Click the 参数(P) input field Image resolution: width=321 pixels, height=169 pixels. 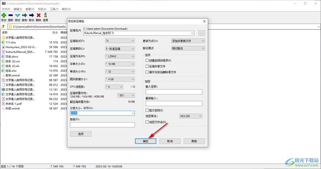[x=102, y=125]
